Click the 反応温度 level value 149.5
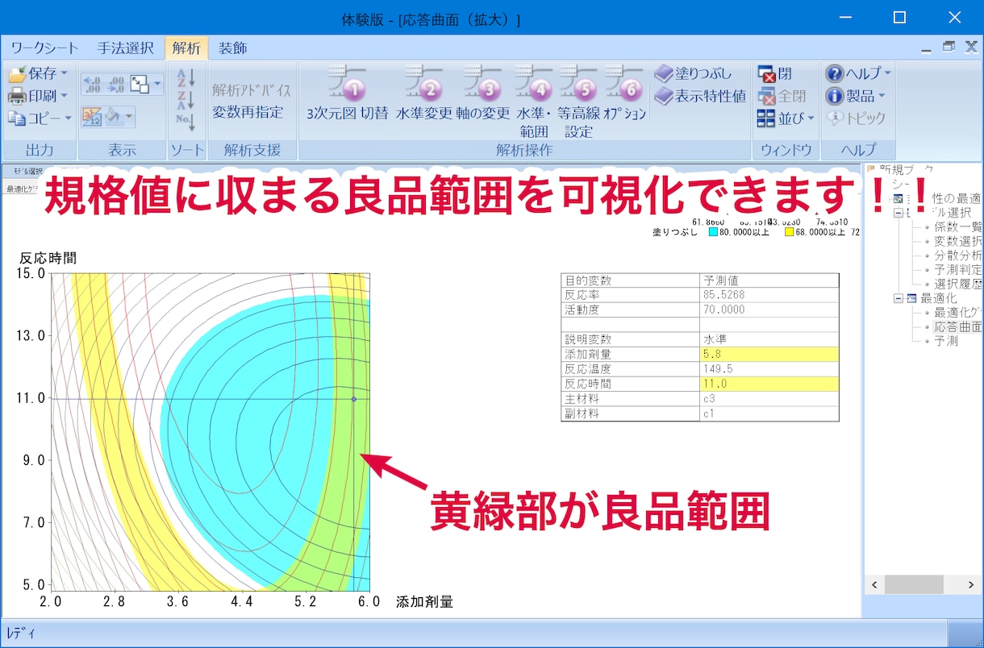 coord(769,369)
